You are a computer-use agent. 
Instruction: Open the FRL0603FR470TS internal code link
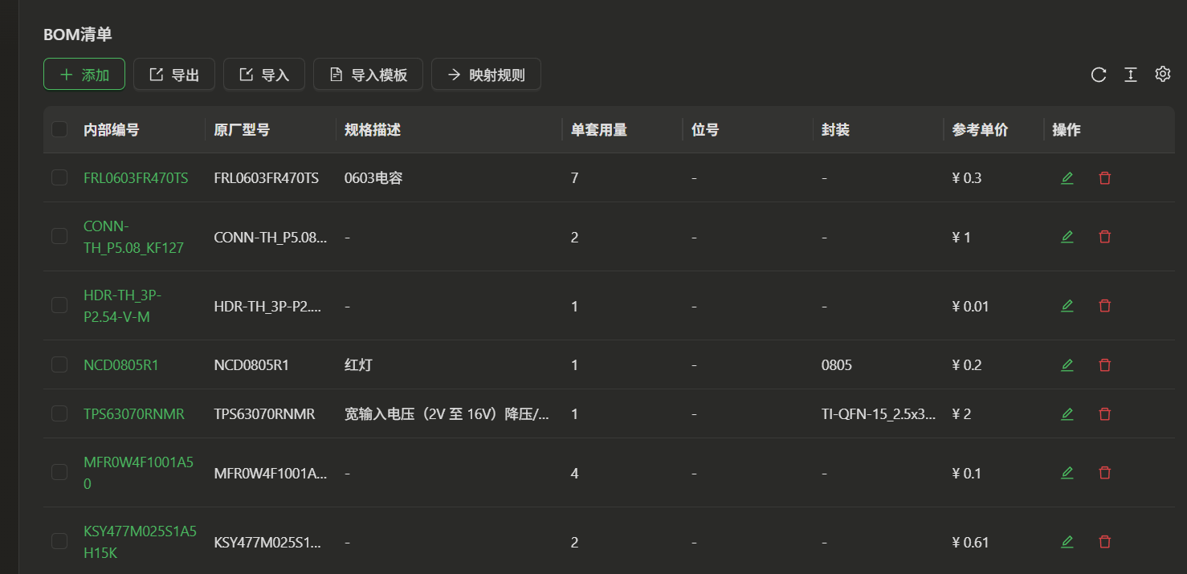pos(136,178)
